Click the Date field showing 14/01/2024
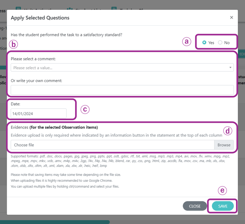Viewport: 245px width, 224px height. click(x=38, y=113)
